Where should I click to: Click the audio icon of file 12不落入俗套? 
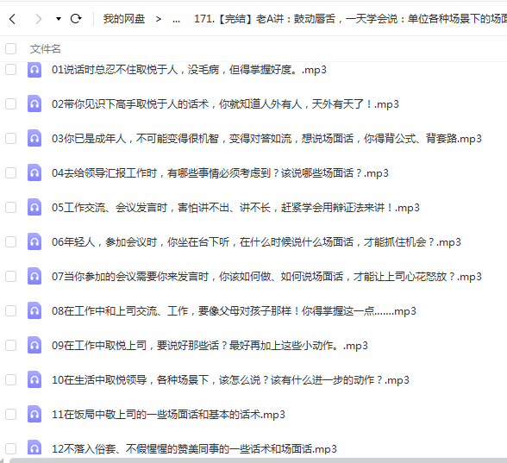[x=34, y=447]
